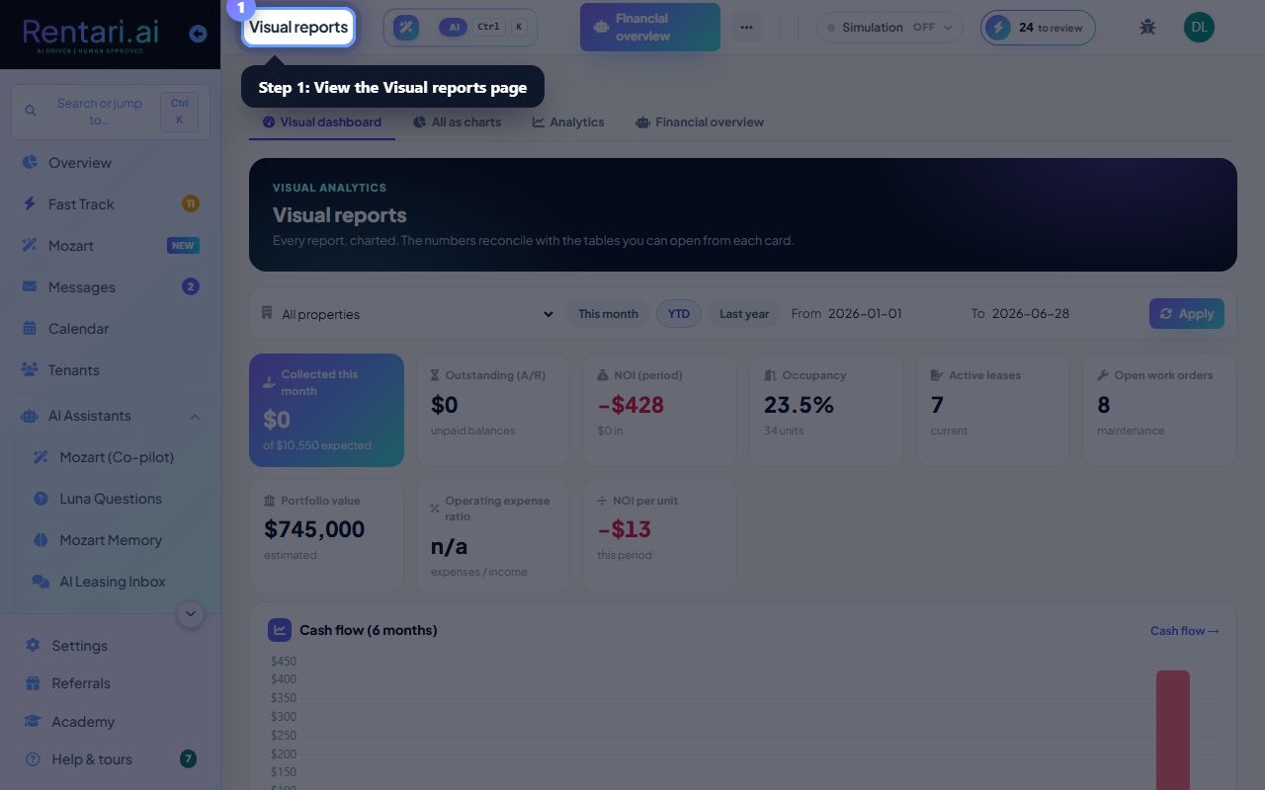Collapse sidebar with the arrow icon
The height and width of the screenshot is (790, 1265).
(198, 34)
